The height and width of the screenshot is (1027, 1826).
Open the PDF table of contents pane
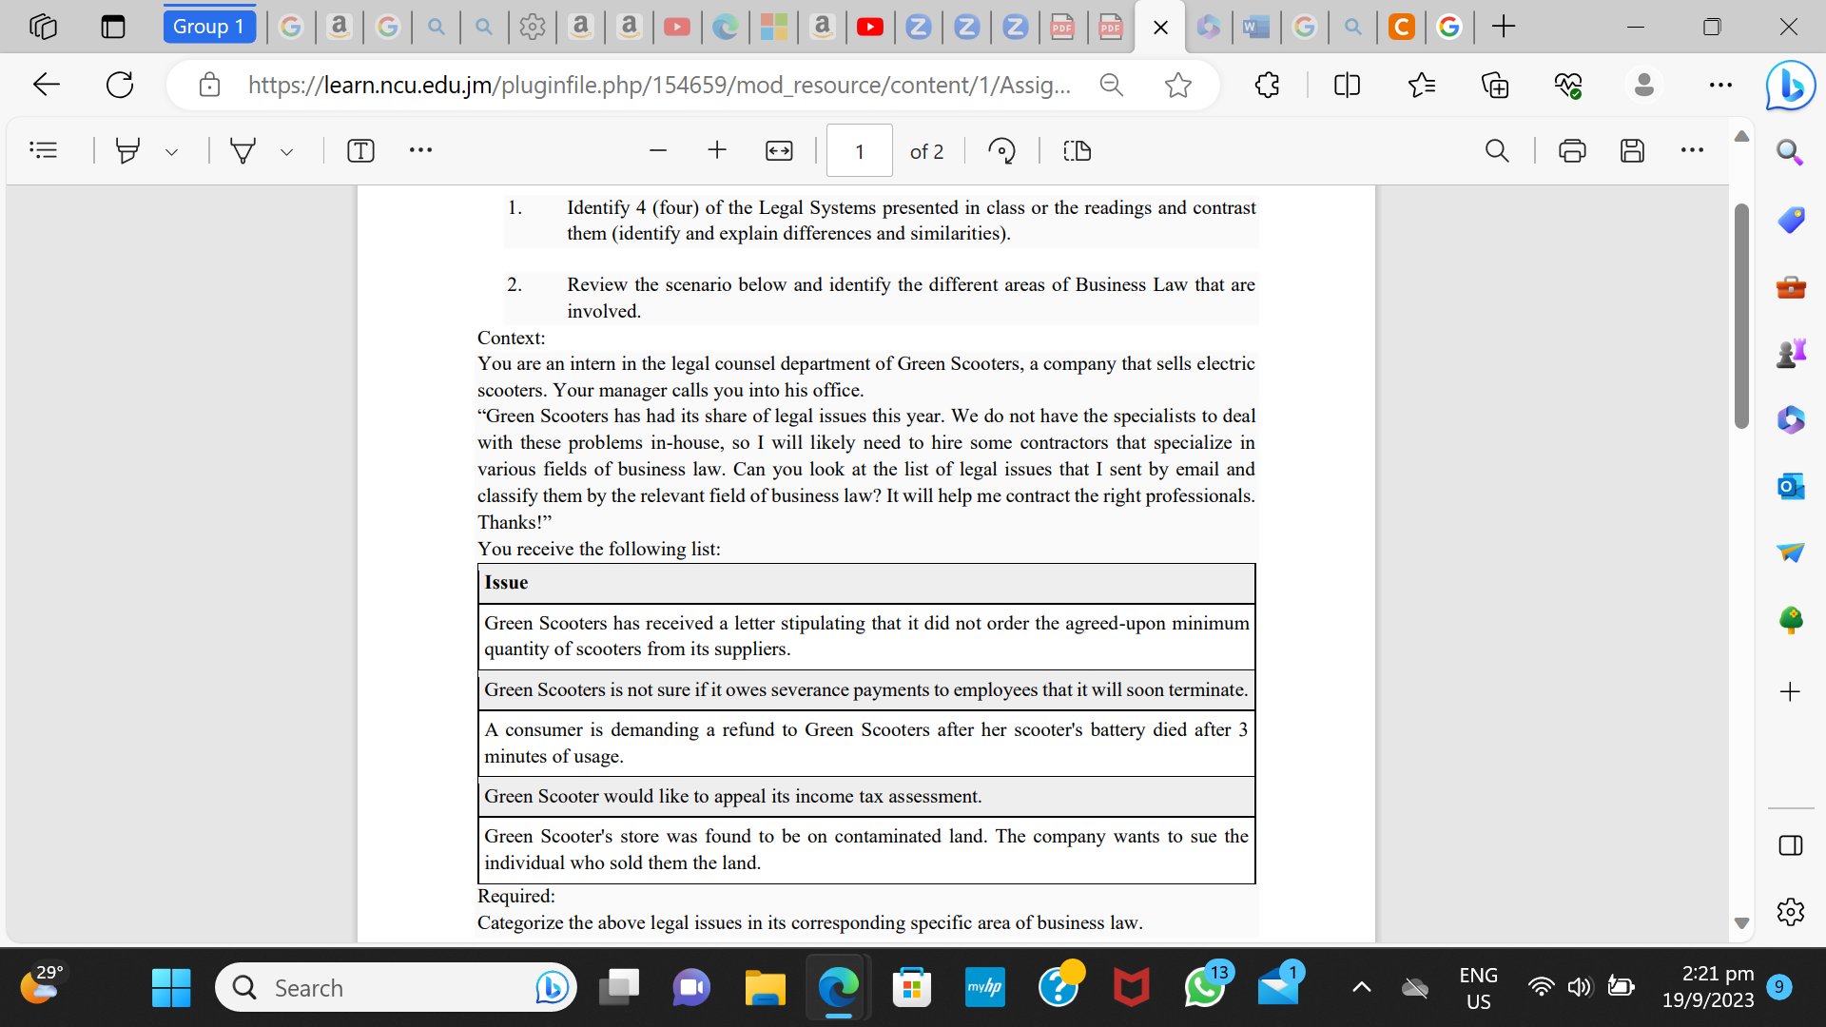coord(44,149)
